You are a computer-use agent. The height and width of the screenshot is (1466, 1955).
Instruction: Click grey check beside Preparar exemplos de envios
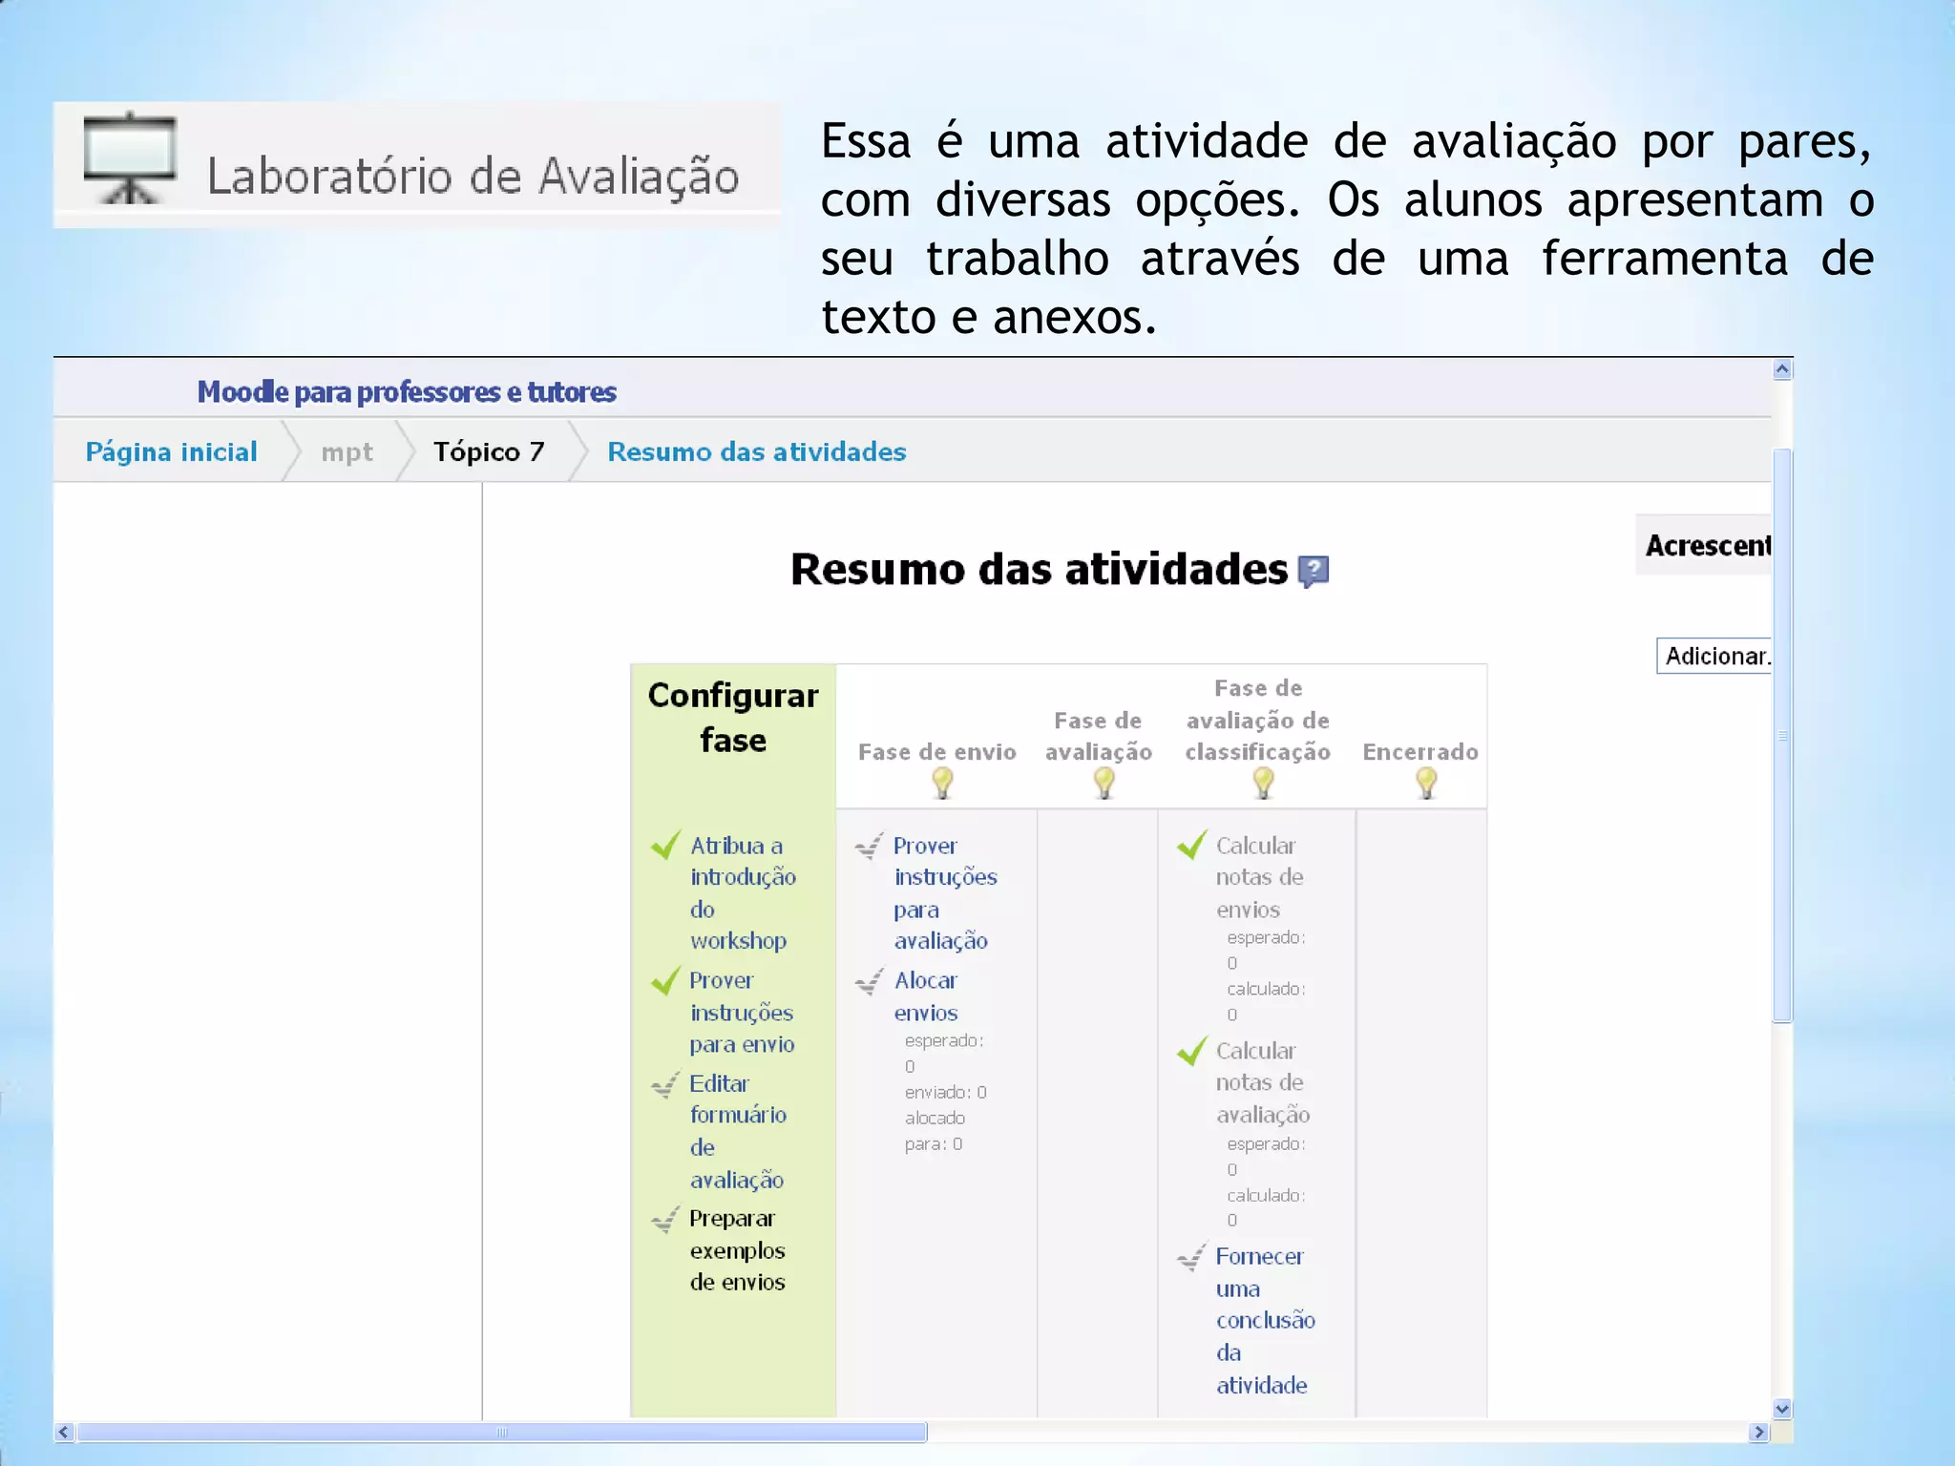(x=664, y=1219)
